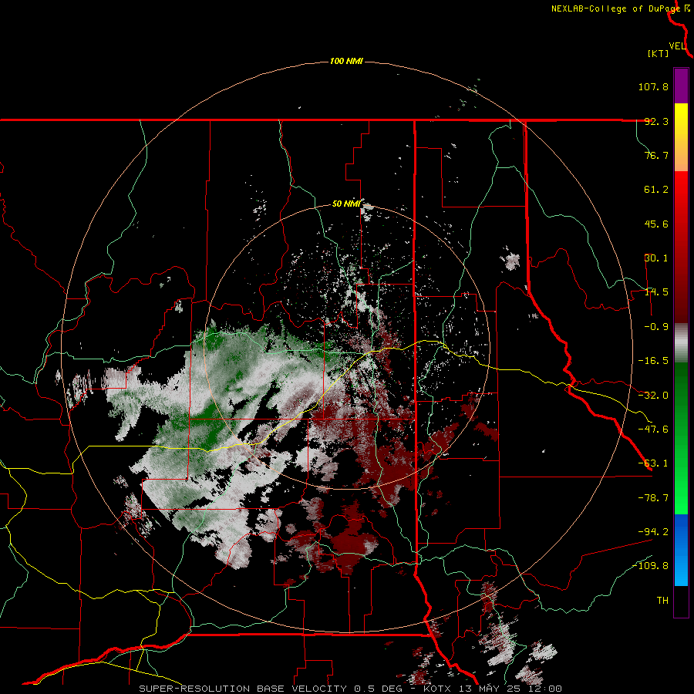This screenshot has width=694, height=694.
Task: Click the NEXLAB-College of DuPage label
Action: click(x=615, y=8)
